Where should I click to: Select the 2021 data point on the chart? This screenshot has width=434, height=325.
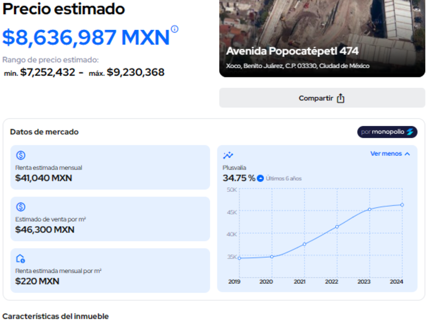(304, 244)
